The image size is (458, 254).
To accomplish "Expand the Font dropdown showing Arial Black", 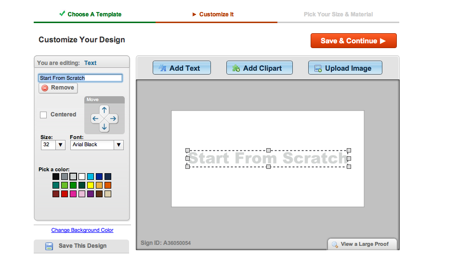I will [97, 144].
